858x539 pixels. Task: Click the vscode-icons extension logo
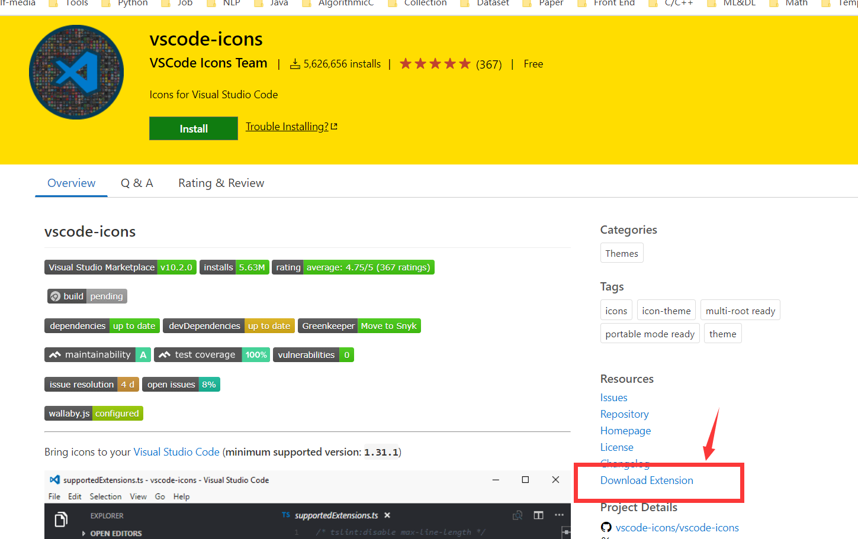[76, 72]
